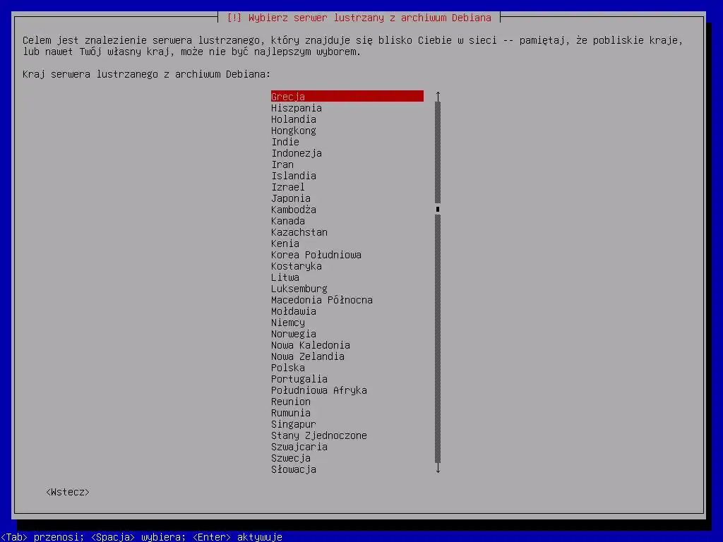Select Nowa Kaledonia
The image size is (723, 542).
(347, 344)
